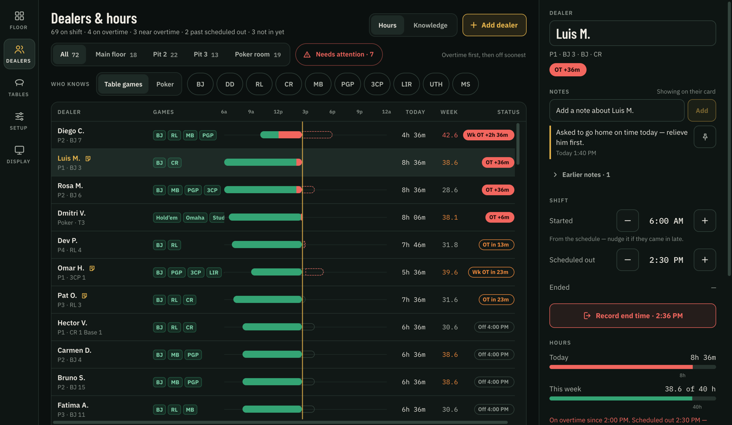The height and width of the screenshot is (425, 732).
Task: Open the Rosa M. dealer row
Action: coord(283,190)
